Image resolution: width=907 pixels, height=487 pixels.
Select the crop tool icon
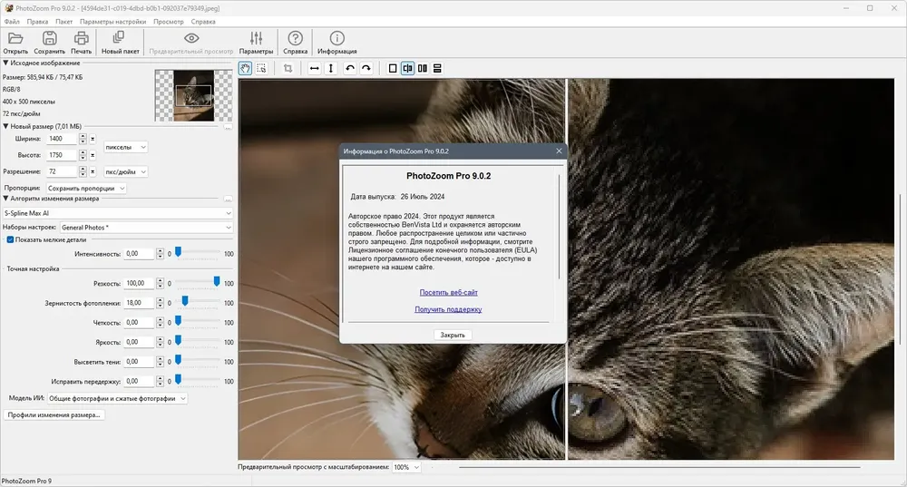(x=288, y=68)
